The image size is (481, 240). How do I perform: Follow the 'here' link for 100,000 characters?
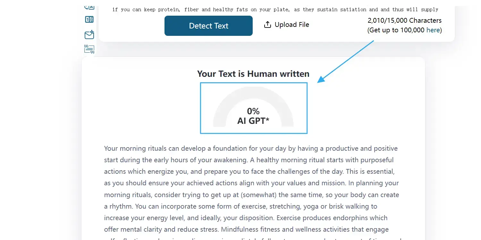[x=433, y=30]
